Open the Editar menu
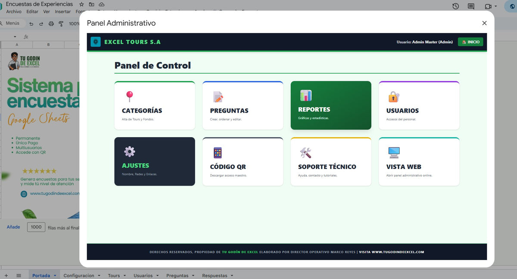This screenshot has width=517, height=279. tap(32, 12)
